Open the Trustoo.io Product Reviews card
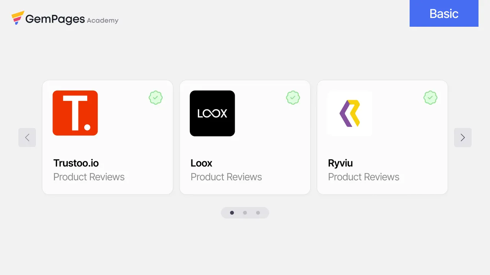This screenshot has width=490, height=275. [x=107, y=137]
